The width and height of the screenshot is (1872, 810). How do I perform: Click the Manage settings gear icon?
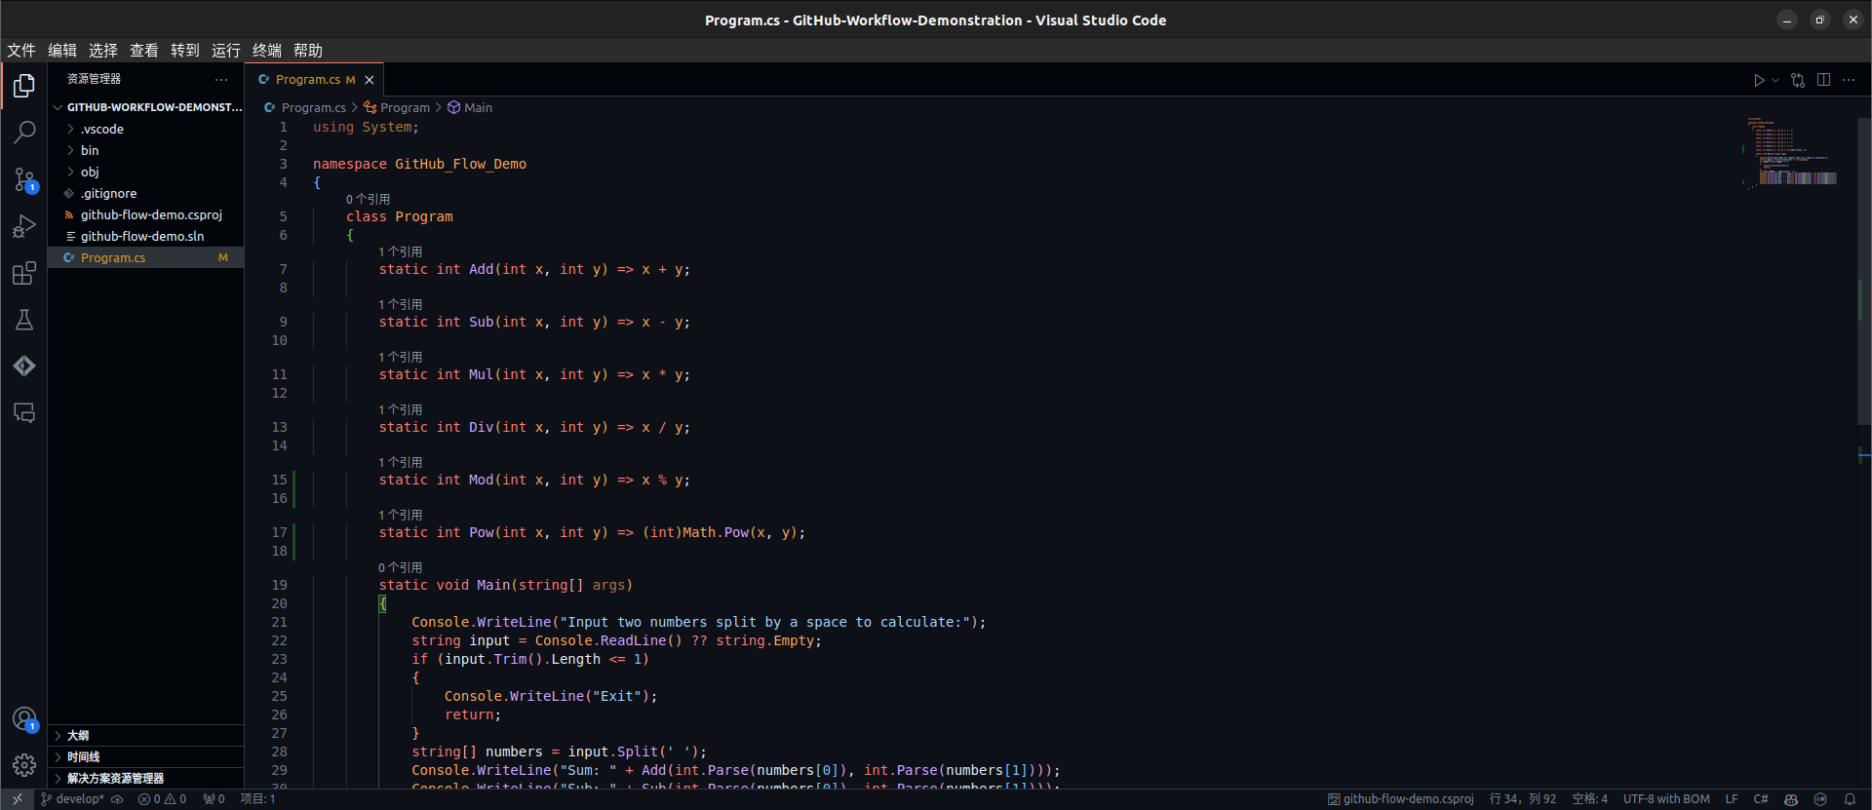[24, 765]
